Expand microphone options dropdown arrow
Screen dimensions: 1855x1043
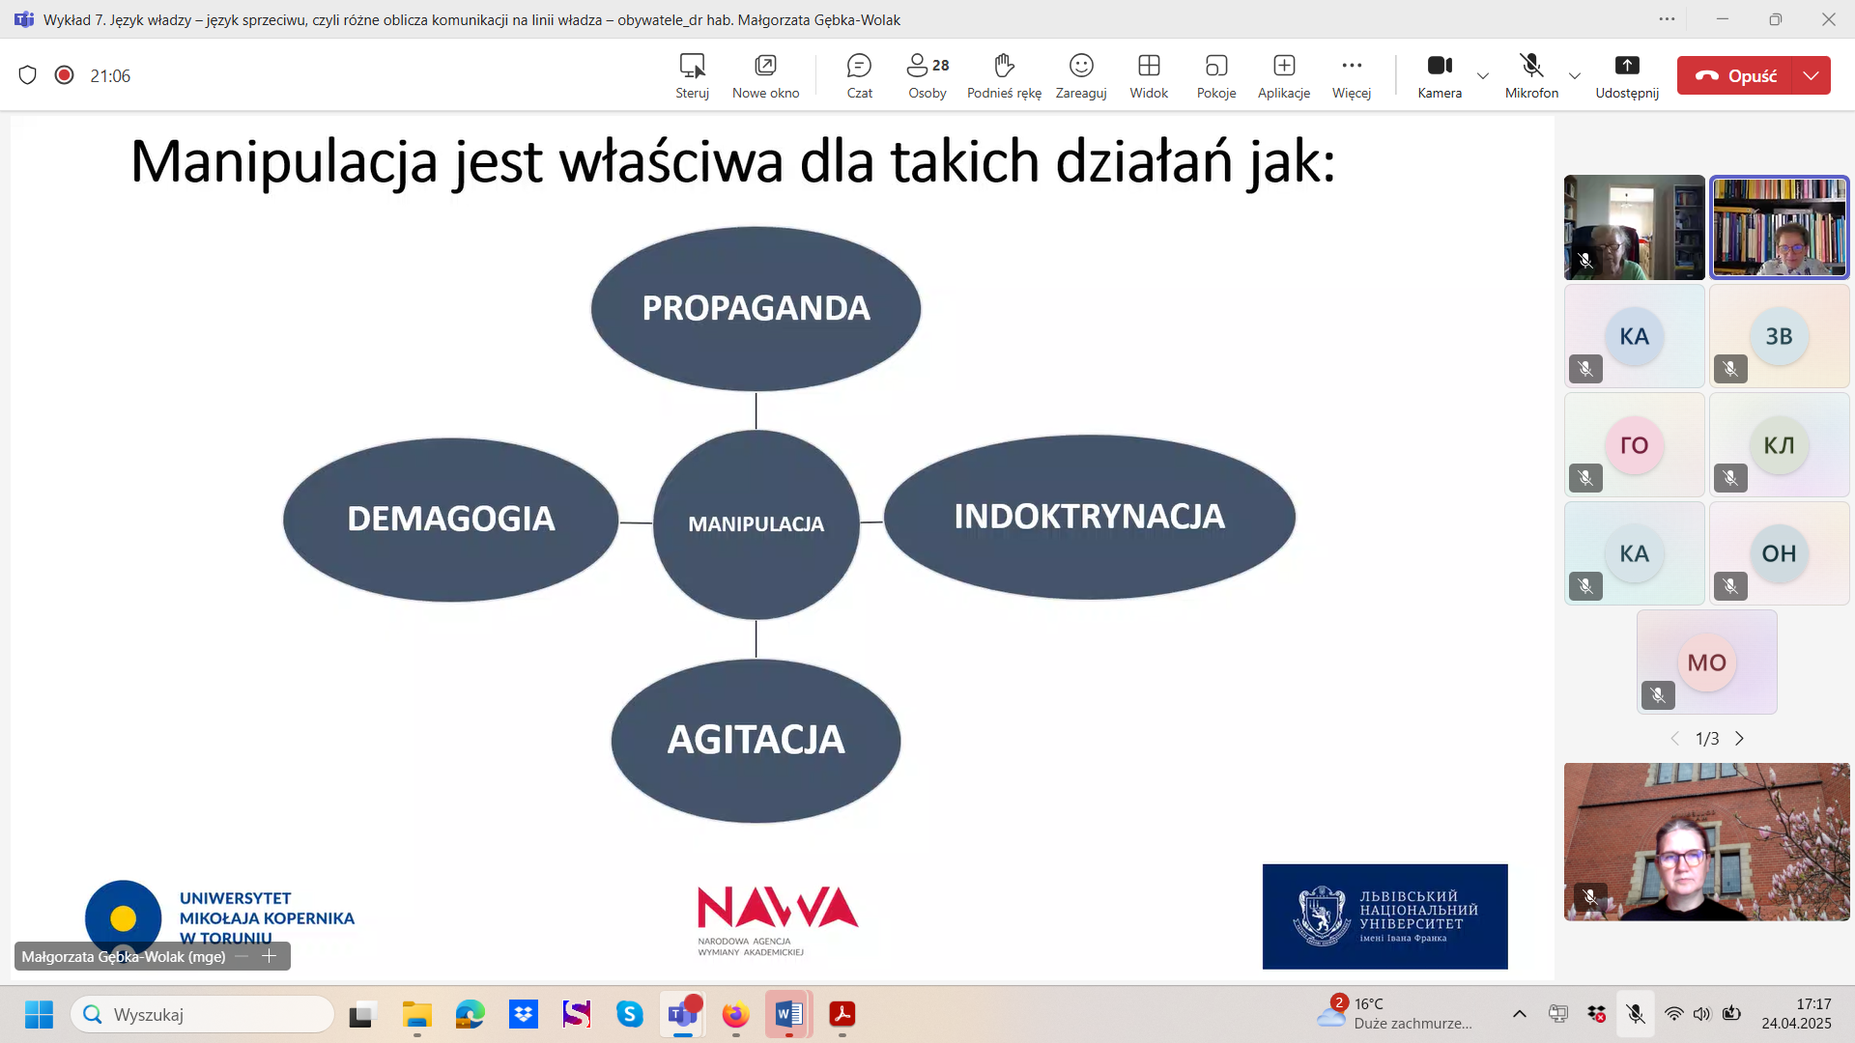pyautogui.click(x=1575, y=75)
